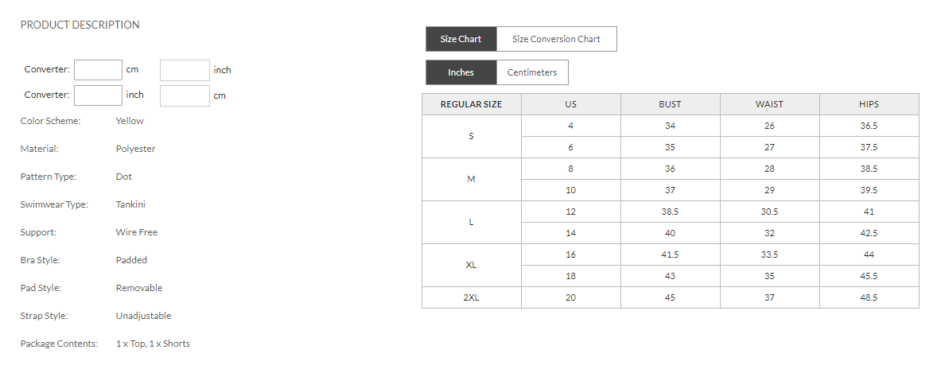
Task: Click the cm result field of the inch-to-cm converter
Action: coord(185,95)
